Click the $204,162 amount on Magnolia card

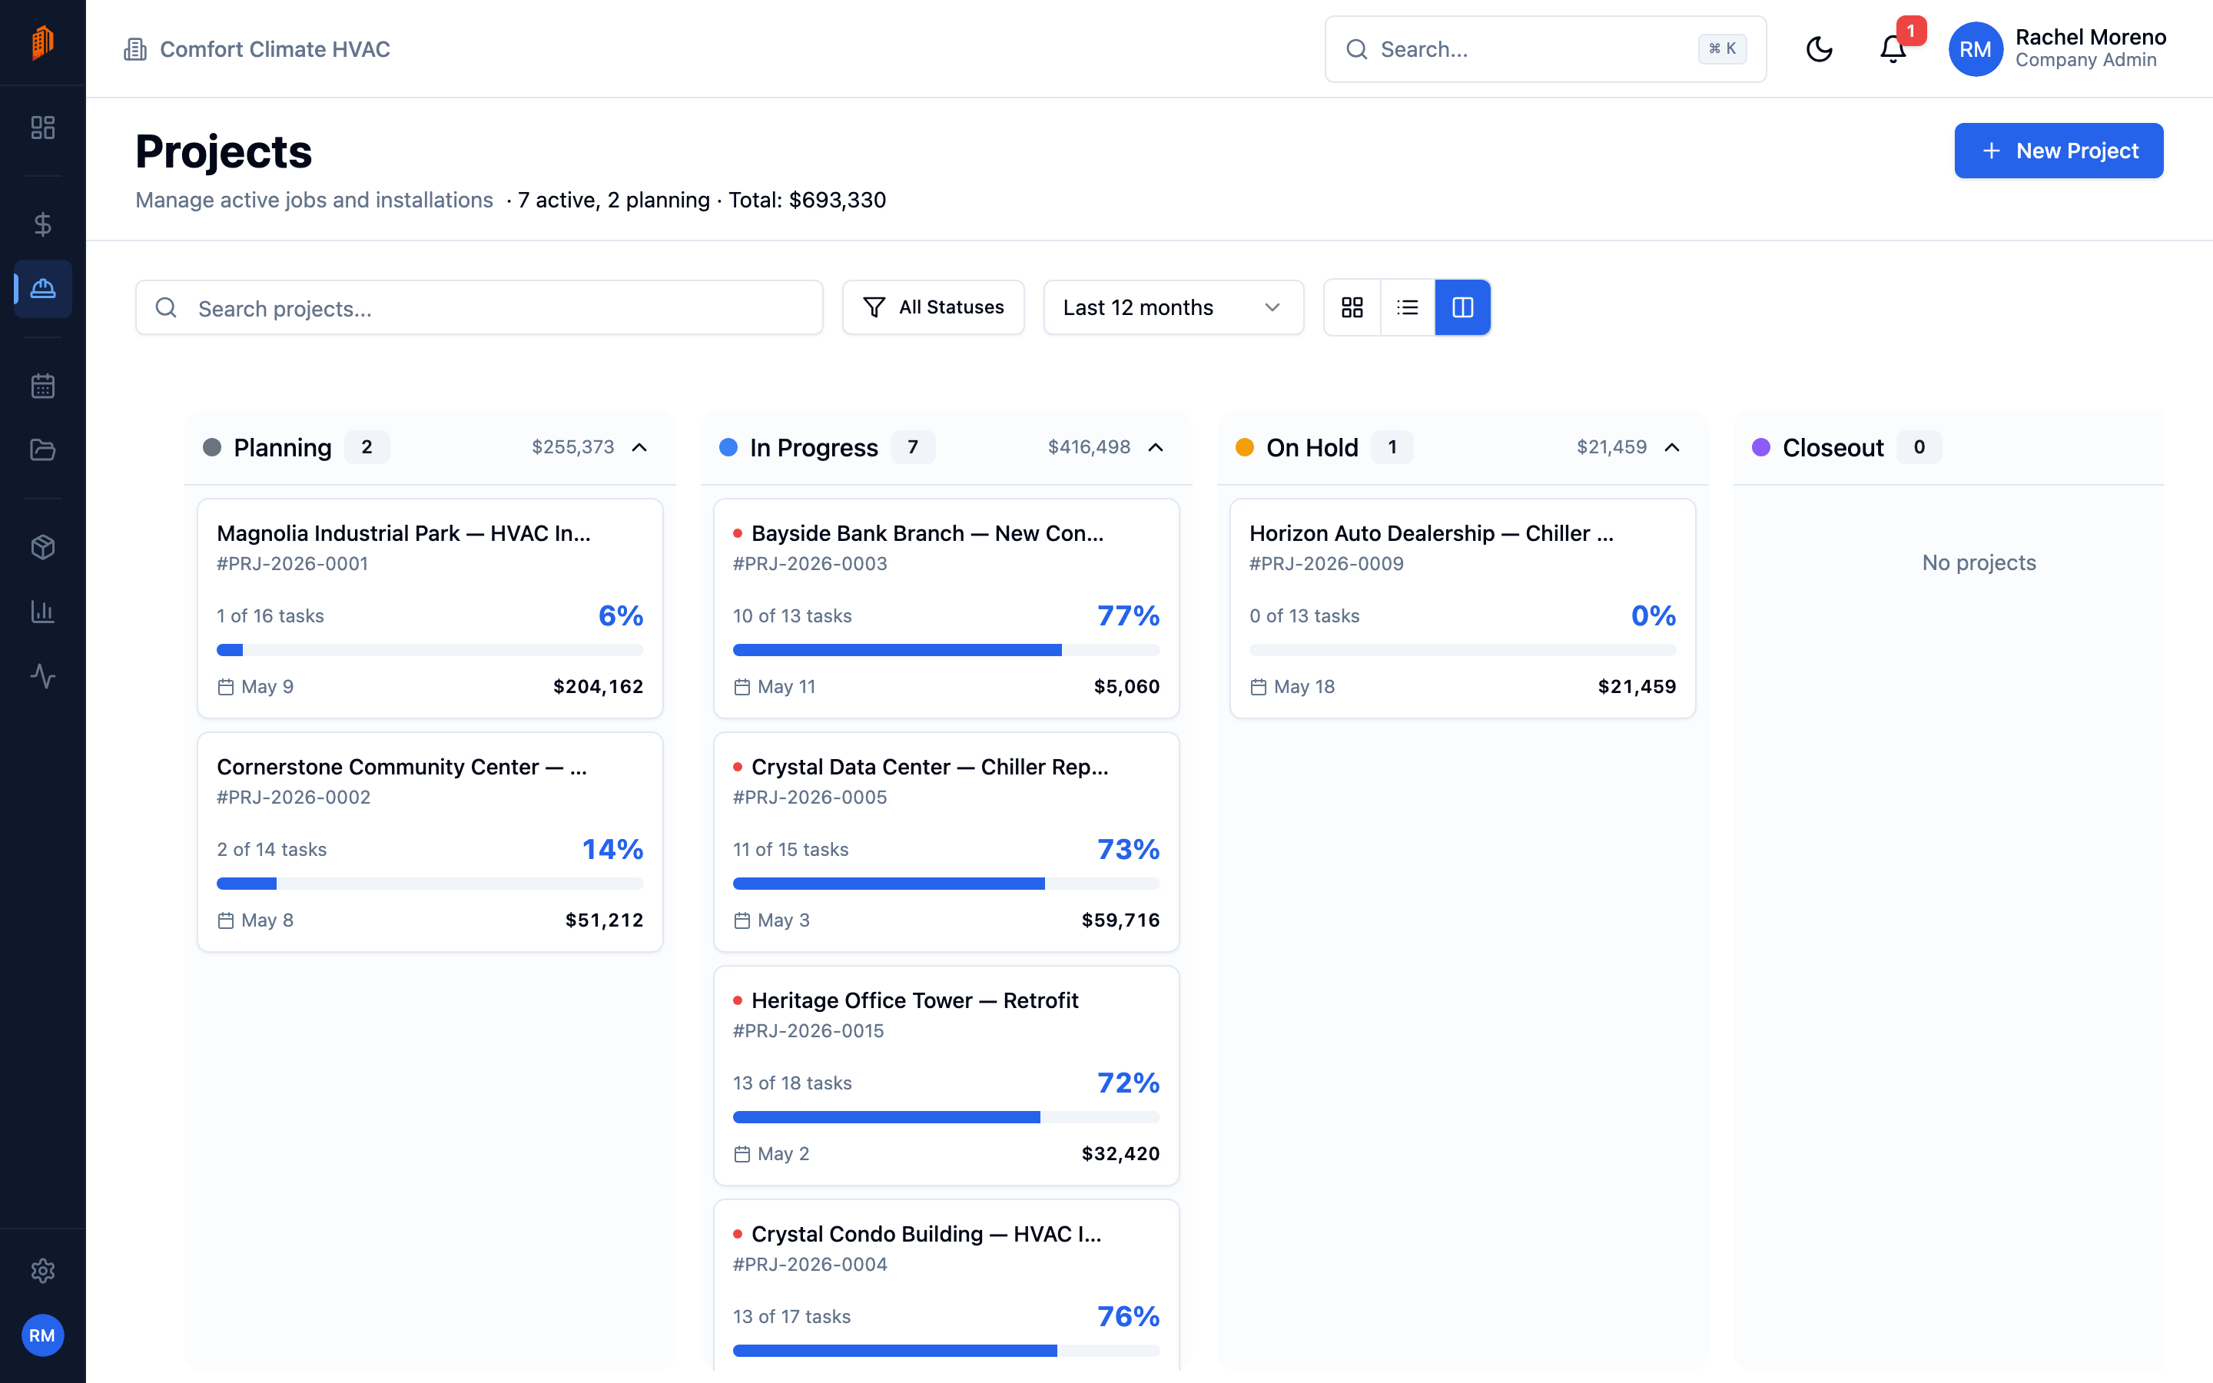point(598,687)
